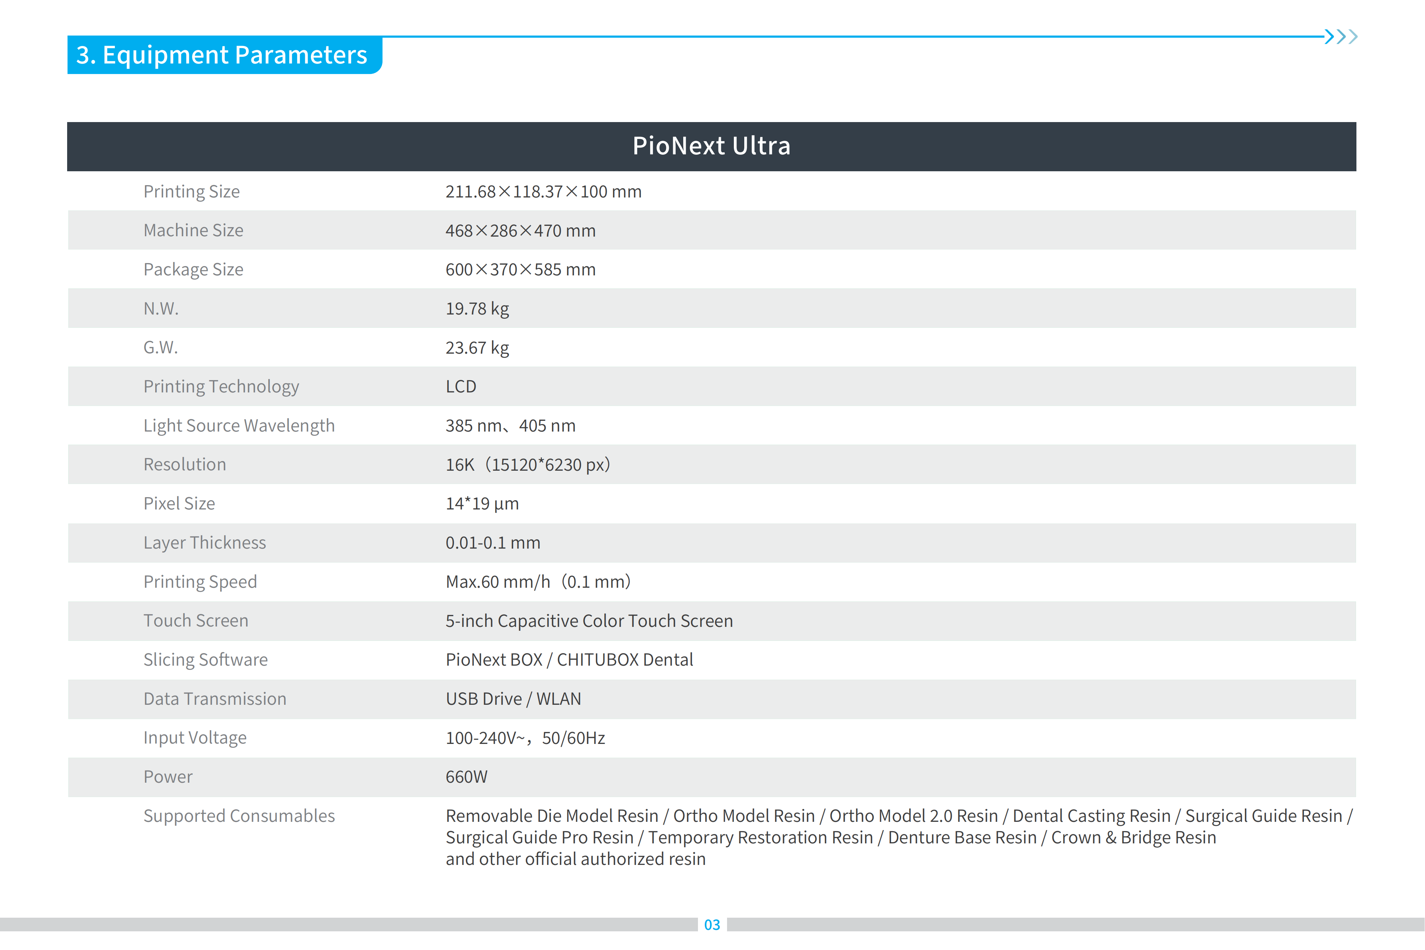1425x950 pixels.
Task: Click the PioNext BOX / CHITUBOX Dental text
Action: coord(569,660)
